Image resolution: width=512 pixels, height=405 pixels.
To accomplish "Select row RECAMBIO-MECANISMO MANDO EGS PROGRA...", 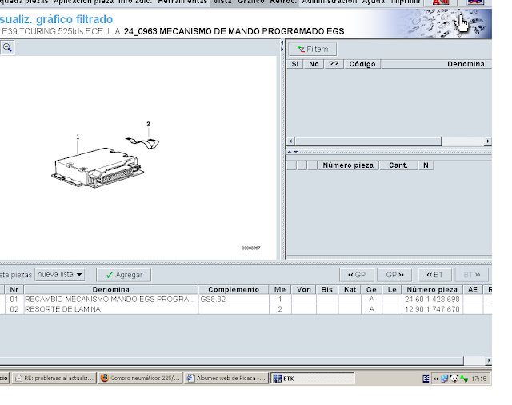I will pyautogui.click(x=246, y=300).
